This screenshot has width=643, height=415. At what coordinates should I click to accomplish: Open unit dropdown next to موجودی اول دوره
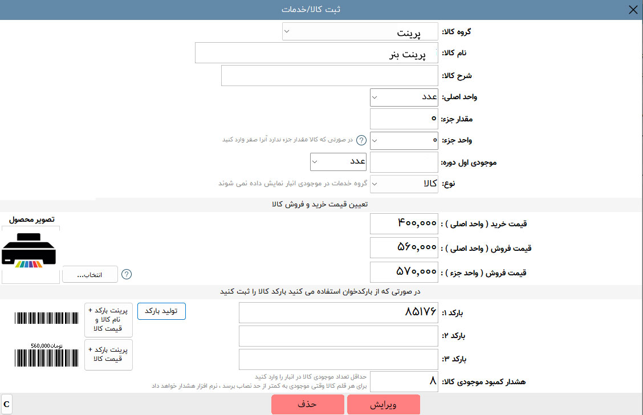point(338,161)
